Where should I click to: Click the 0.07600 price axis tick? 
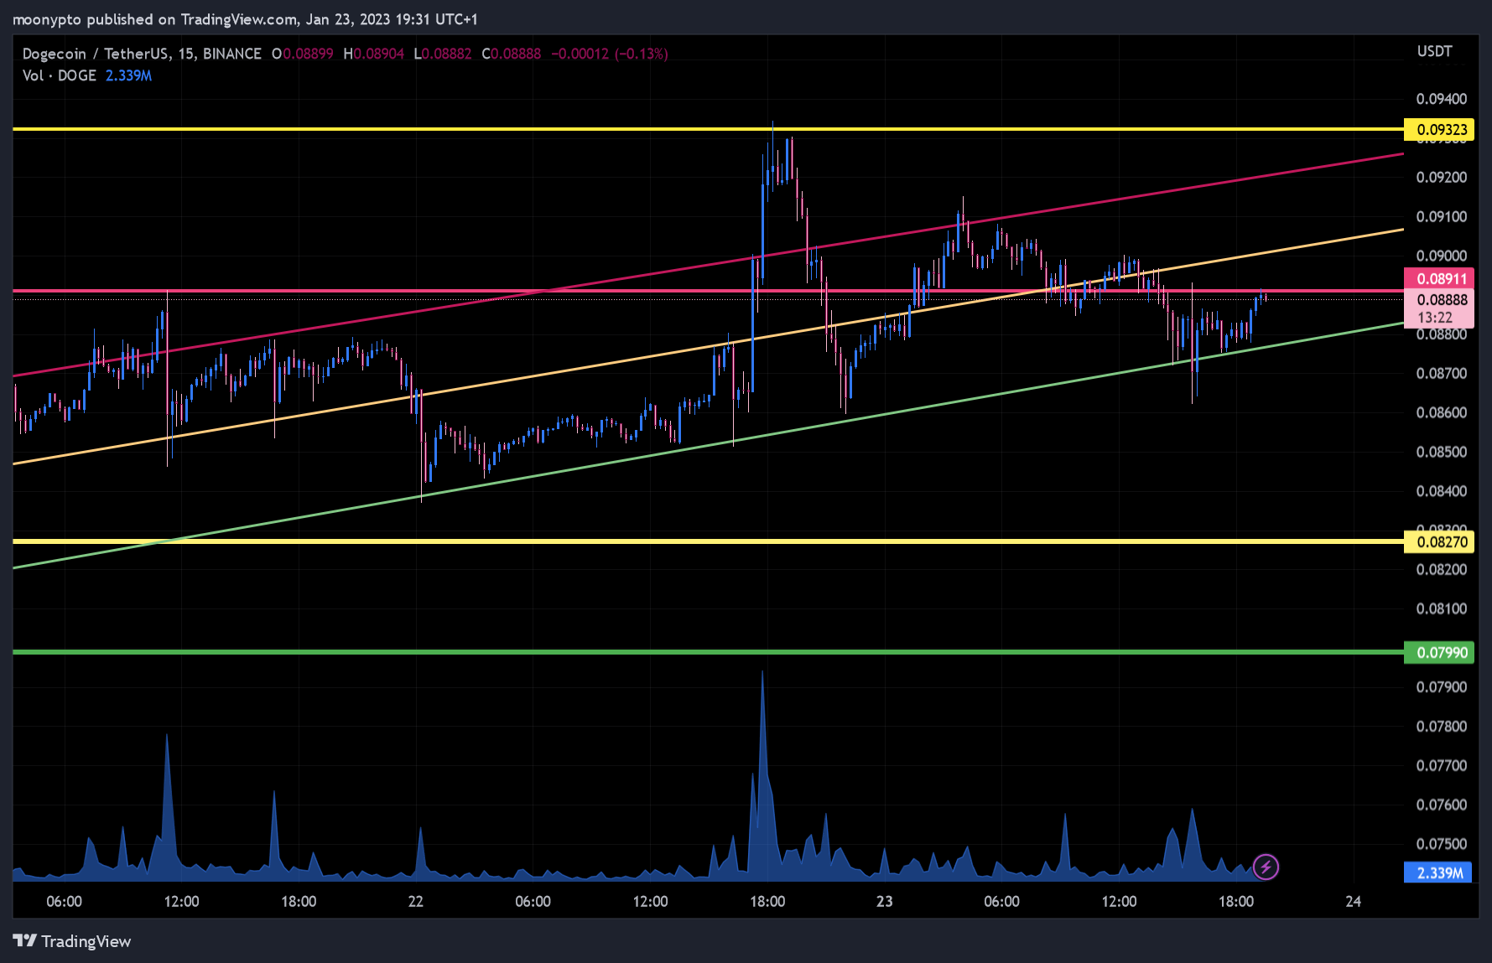tap(1442, 805)
